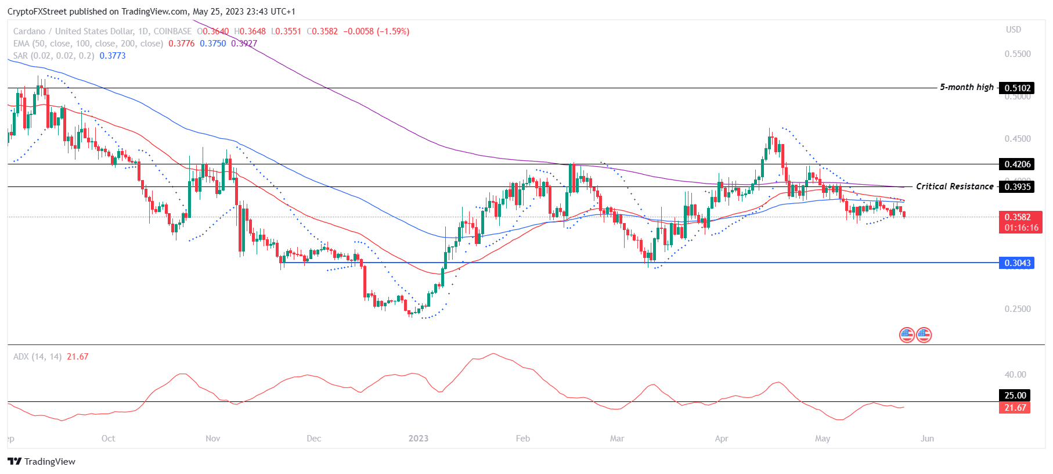The height and width of the screenshot is (474, 1053).
Task: Click the 2023 label on time axis
Action: pos(418,439)
